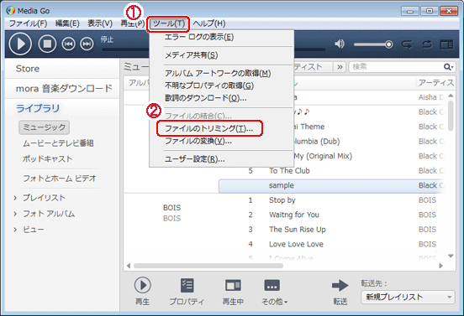
Task: Select the sample track row
Action: tap(331, 185)
